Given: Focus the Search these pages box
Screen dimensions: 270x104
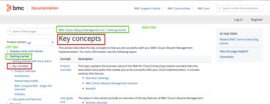Looking at the screenshot, I should [x=30, y=31].
